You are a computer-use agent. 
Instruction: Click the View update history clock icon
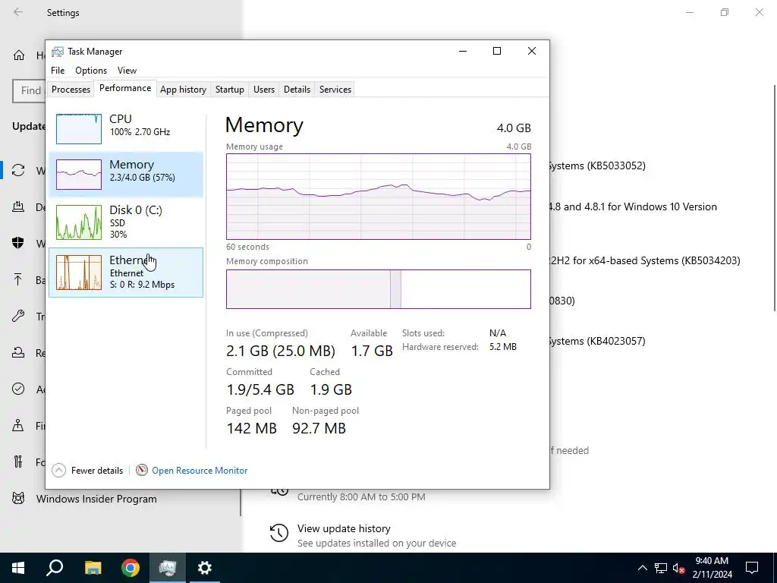click(x=279, y=533)
